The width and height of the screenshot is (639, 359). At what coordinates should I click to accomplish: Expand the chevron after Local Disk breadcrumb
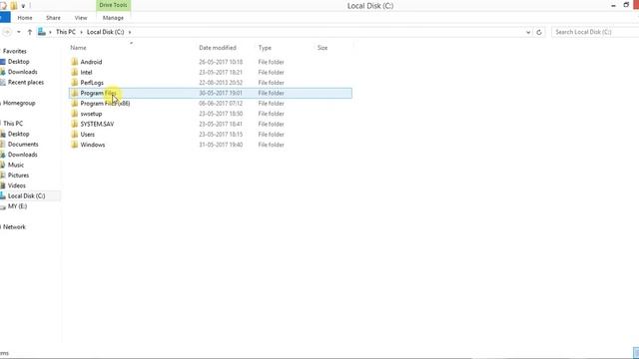[x=130, y=32]
